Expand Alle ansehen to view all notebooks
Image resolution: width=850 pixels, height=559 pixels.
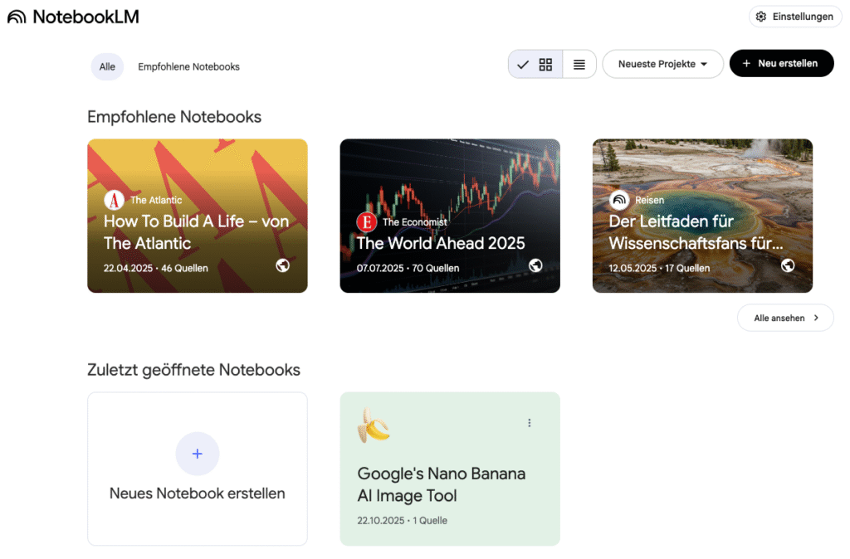pyautogui.click(x=785, y=318)
